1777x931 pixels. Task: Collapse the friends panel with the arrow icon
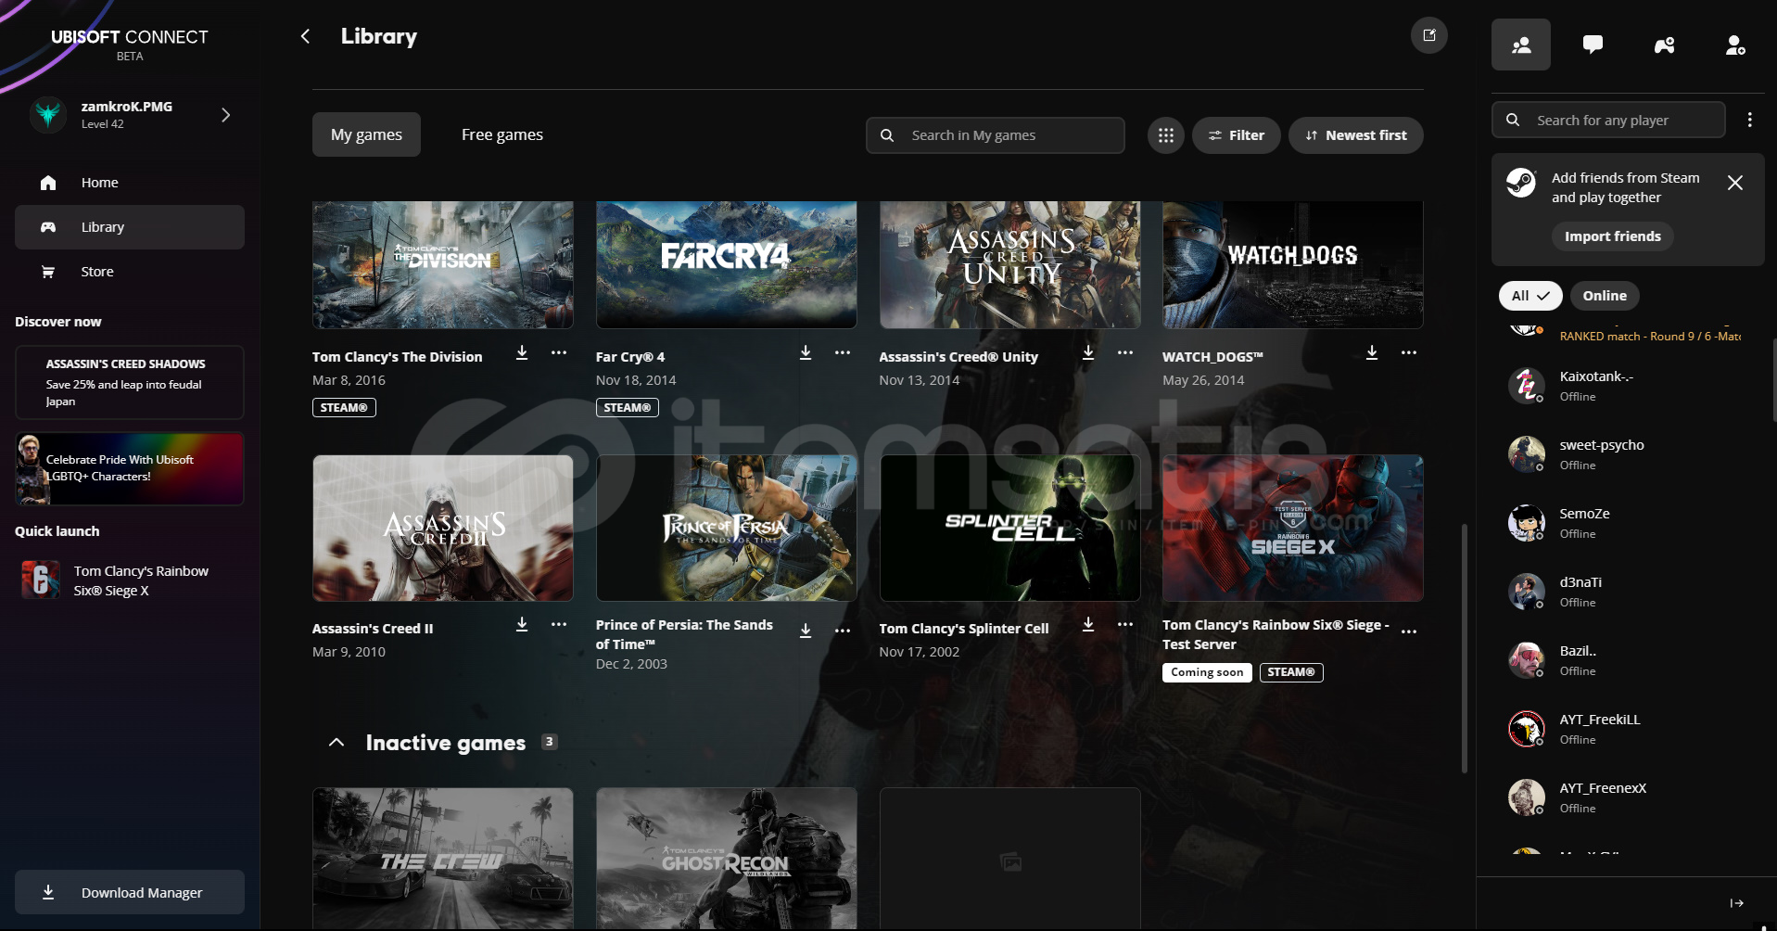tap(1736, 903)
